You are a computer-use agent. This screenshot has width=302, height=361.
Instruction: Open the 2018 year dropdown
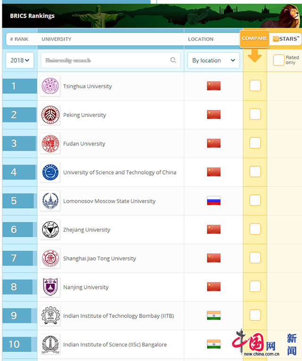[x=20, y=60]
